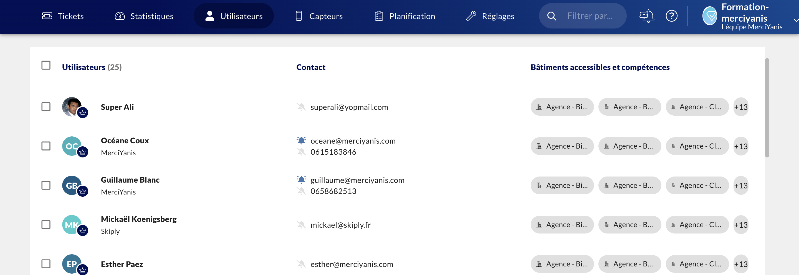Image resolution: width=799 pixels, height=275 pixels.
Task: Toggle email notification bell for Océane Coux
Action: 301,141
